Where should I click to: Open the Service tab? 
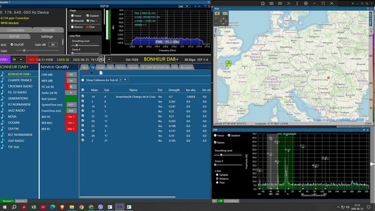121,67
